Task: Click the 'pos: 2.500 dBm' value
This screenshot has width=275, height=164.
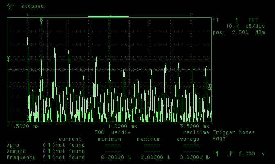Action: coord(239,32)
